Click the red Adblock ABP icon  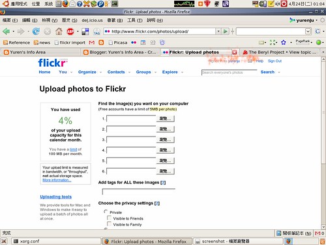click(70, 31)
